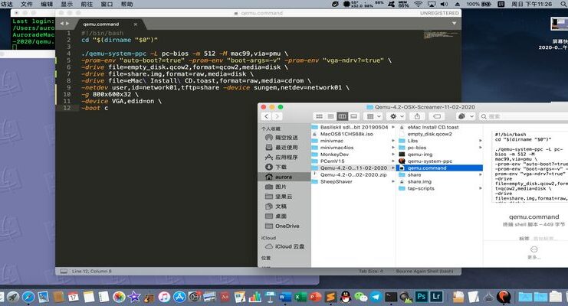
Task: Open Photoshop from the dock
Action: [x=422, y=297]
